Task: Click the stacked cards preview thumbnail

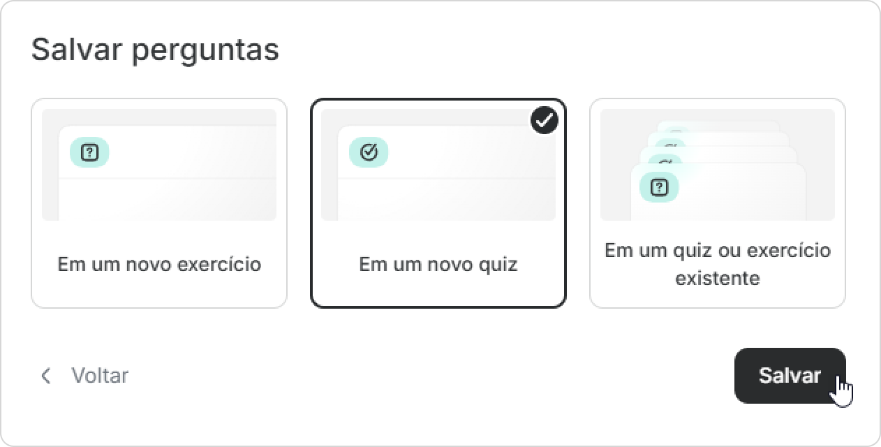Action: coord(718,165)
